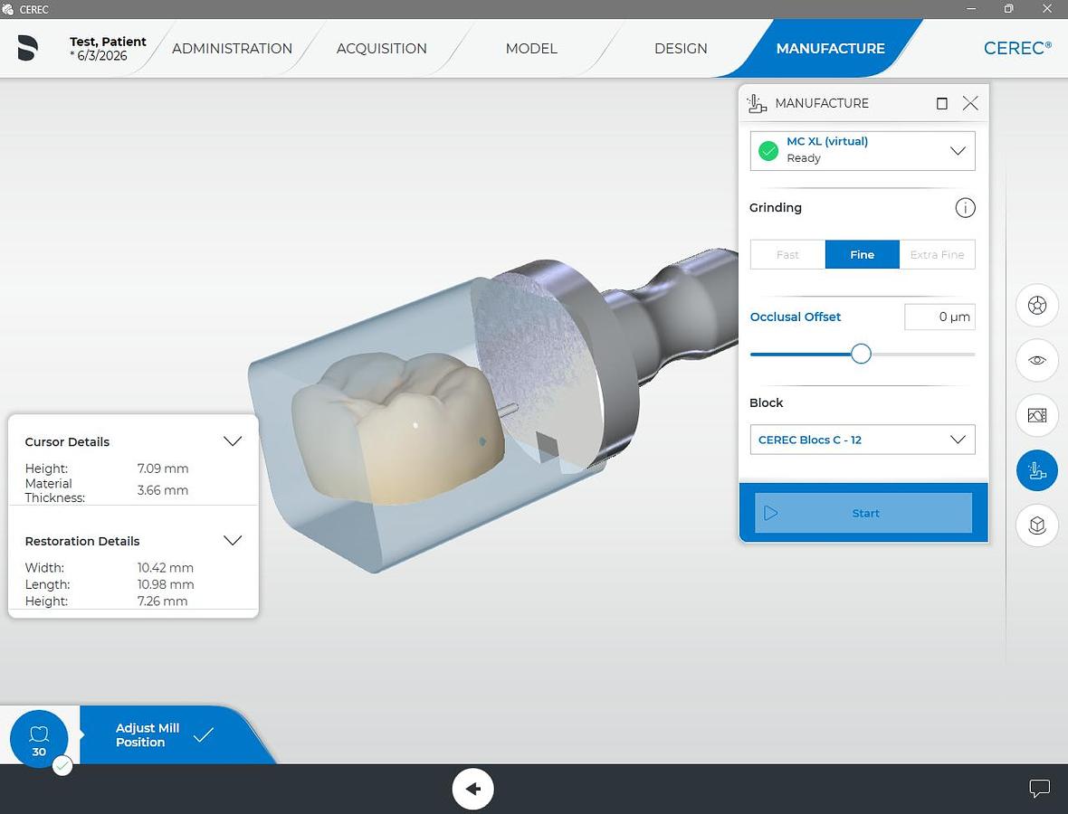Click the small green check badge on tooth 30
1068x814 pixels.
tap(62, 766)
